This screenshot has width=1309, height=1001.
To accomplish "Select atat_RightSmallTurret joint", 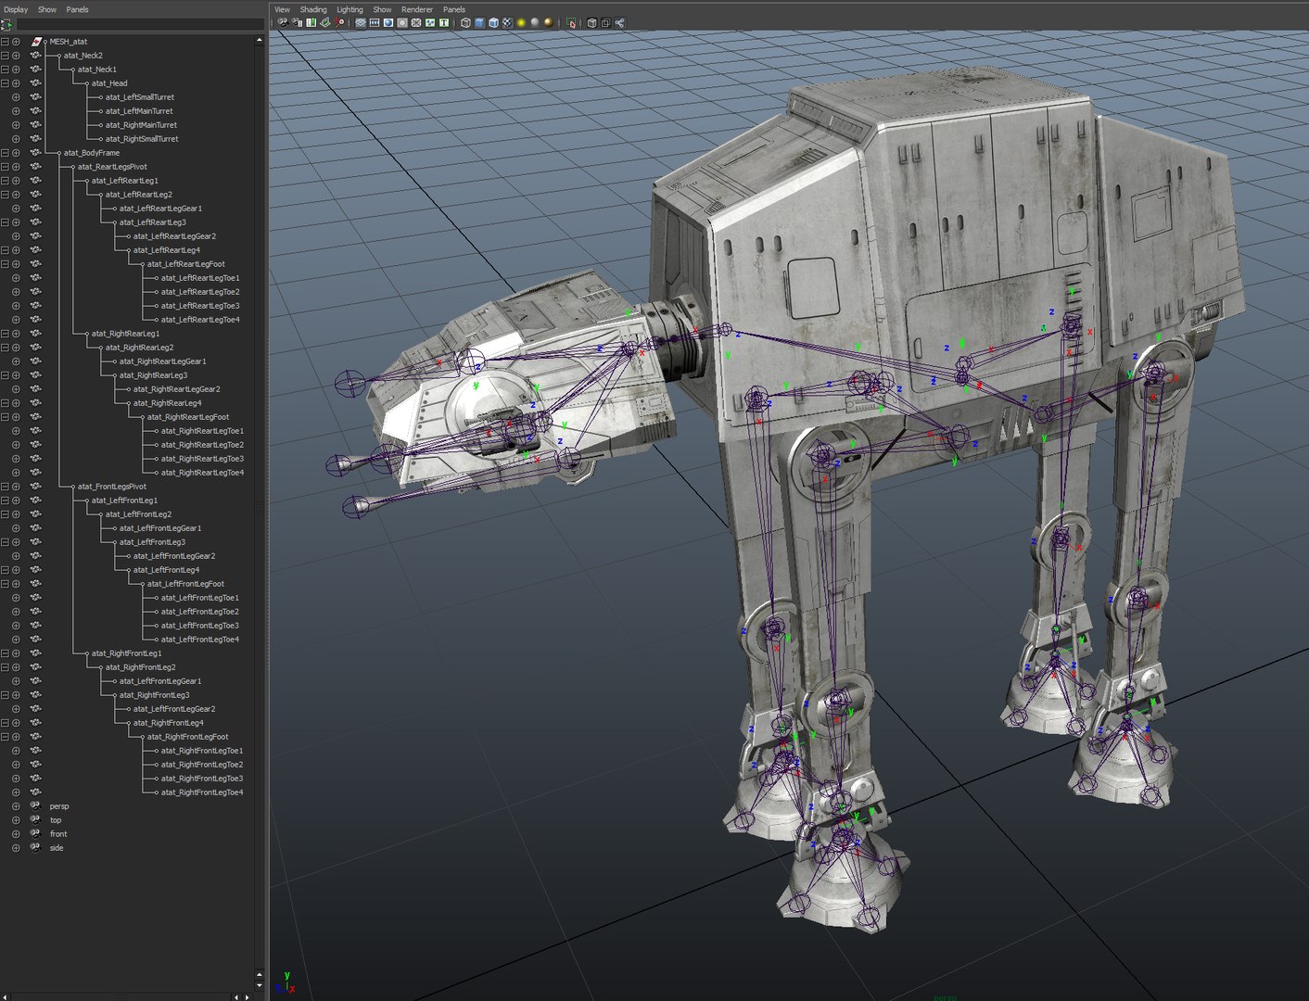I will [142, 139].
